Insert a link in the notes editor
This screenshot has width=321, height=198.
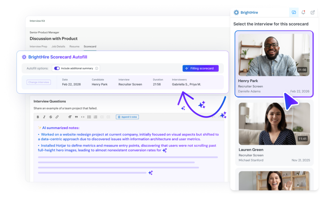pos(57,117)
